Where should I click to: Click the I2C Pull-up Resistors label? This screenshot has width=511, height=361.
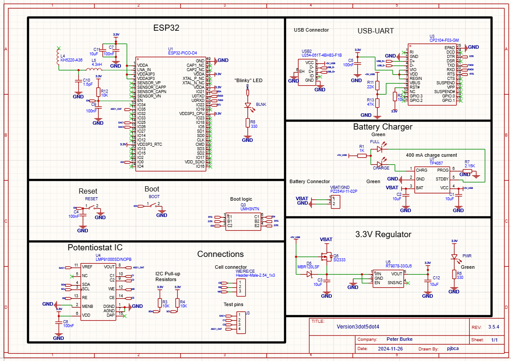[168, 277]
